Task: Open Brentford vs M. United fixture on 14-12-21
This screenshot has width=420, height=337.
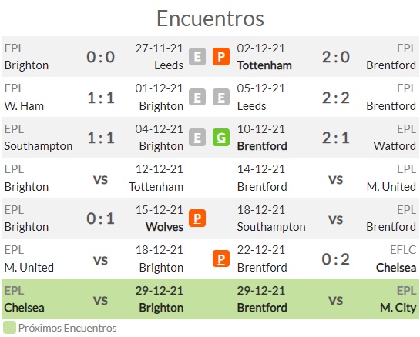Action: click(x=327, y=178)
